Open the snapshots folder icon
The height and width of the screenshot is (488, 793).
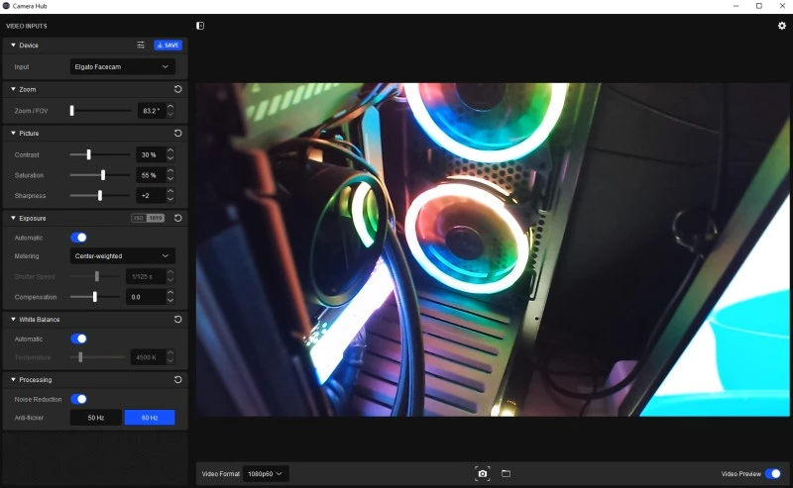pos(506,473)
